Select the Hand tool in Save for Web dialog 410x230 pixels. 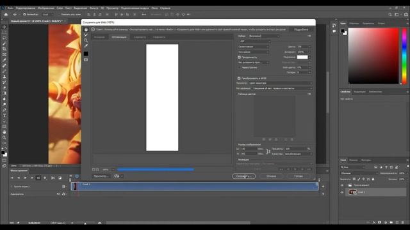point(86,29)
